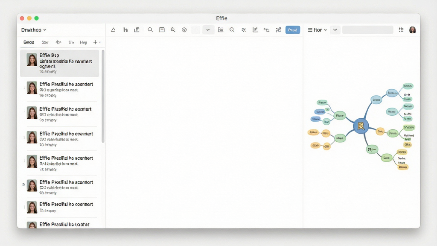Open the 'Dnsthee' sidebar dropdown
The width and height of the screenshot is (437, 246).
click(x=34, y=30)
